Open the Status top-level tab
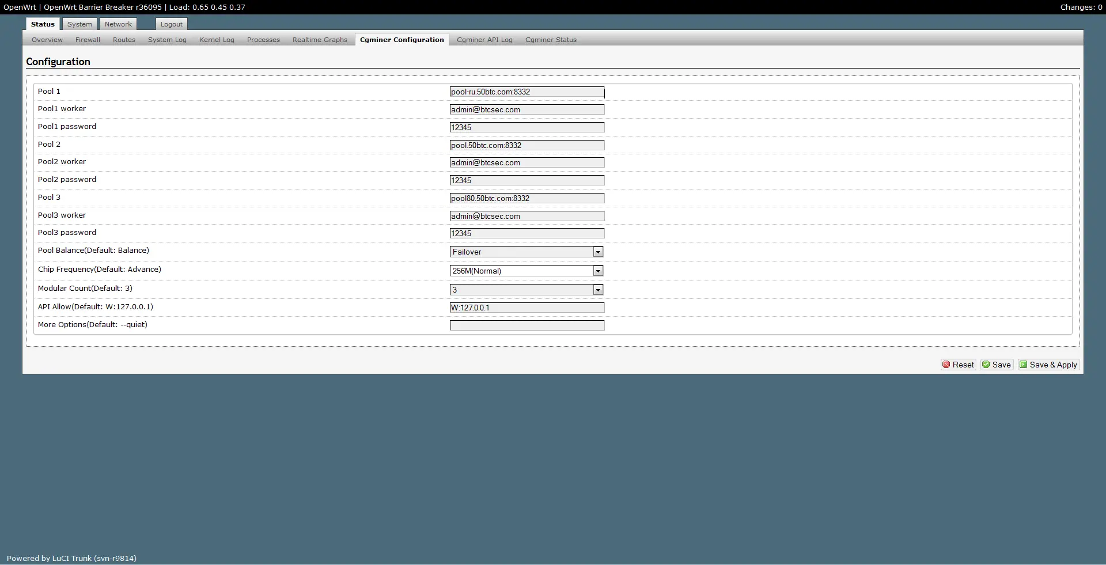Viewport: 1106px width, 565px height. [x=43, y=24]
